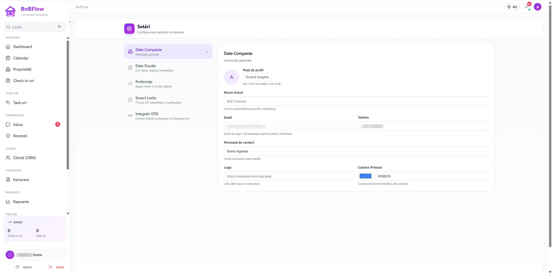Click into the Nume brand field
This screenshot has height=273, width=552.
356,101
